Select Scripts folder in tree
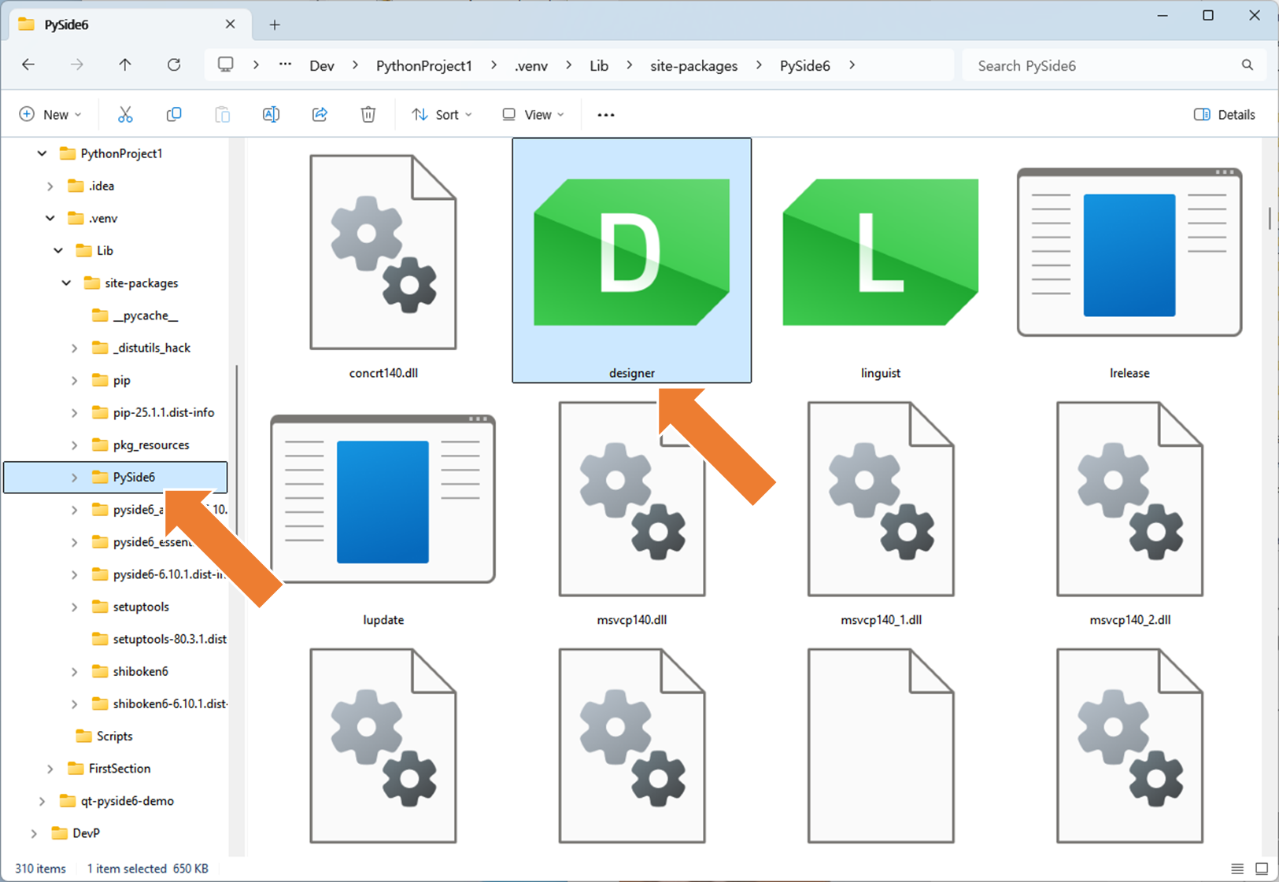This screenshot has height=882, width=1279. (x=116, y=736)
